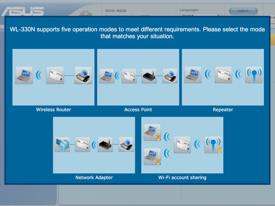Select the Wireless Router mode panel

pos(53,77)
